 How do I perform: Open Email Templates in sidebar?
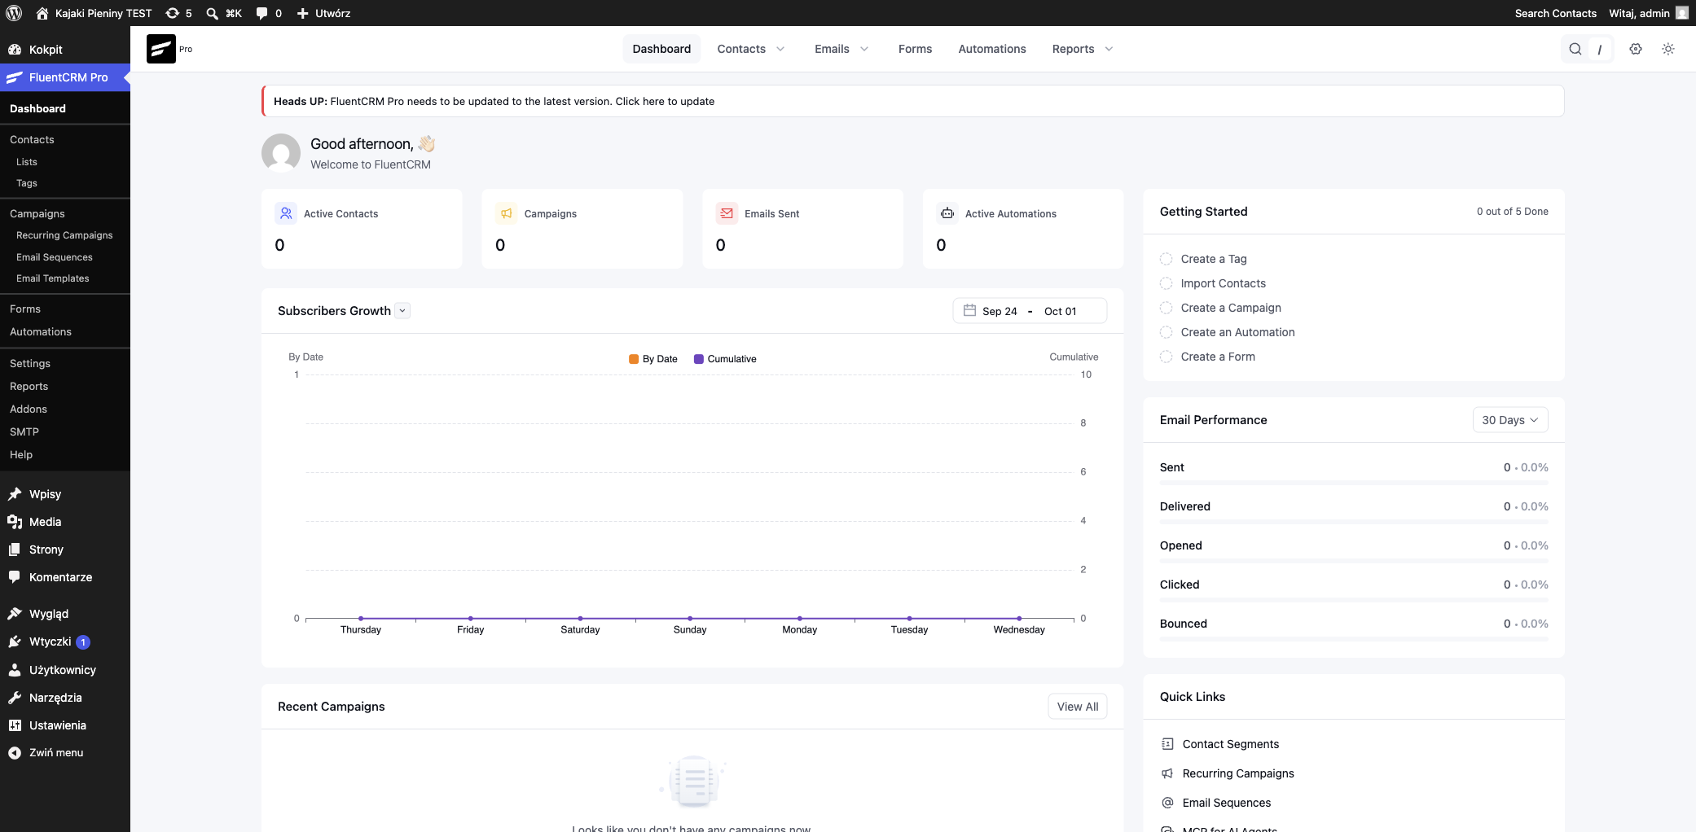(53, 278)
